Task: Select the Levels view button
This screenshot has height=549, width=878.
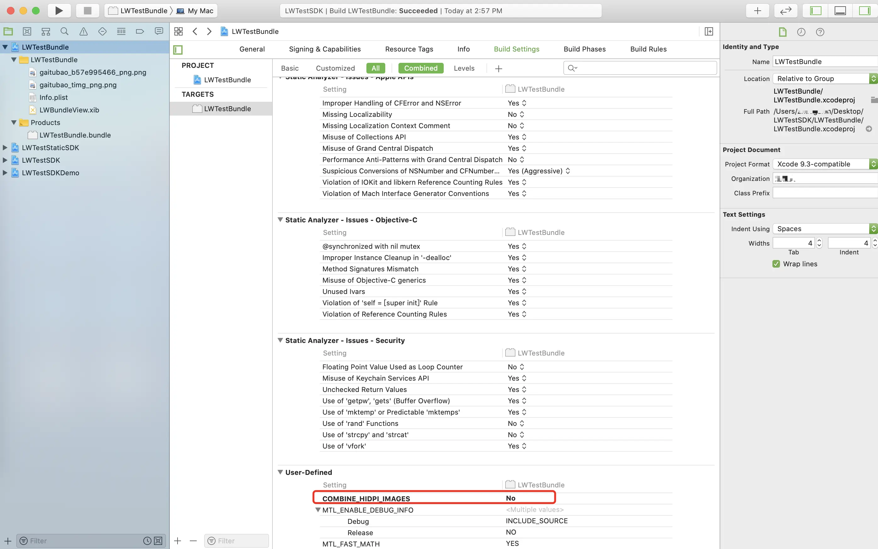Action: [x=464, y=68]
